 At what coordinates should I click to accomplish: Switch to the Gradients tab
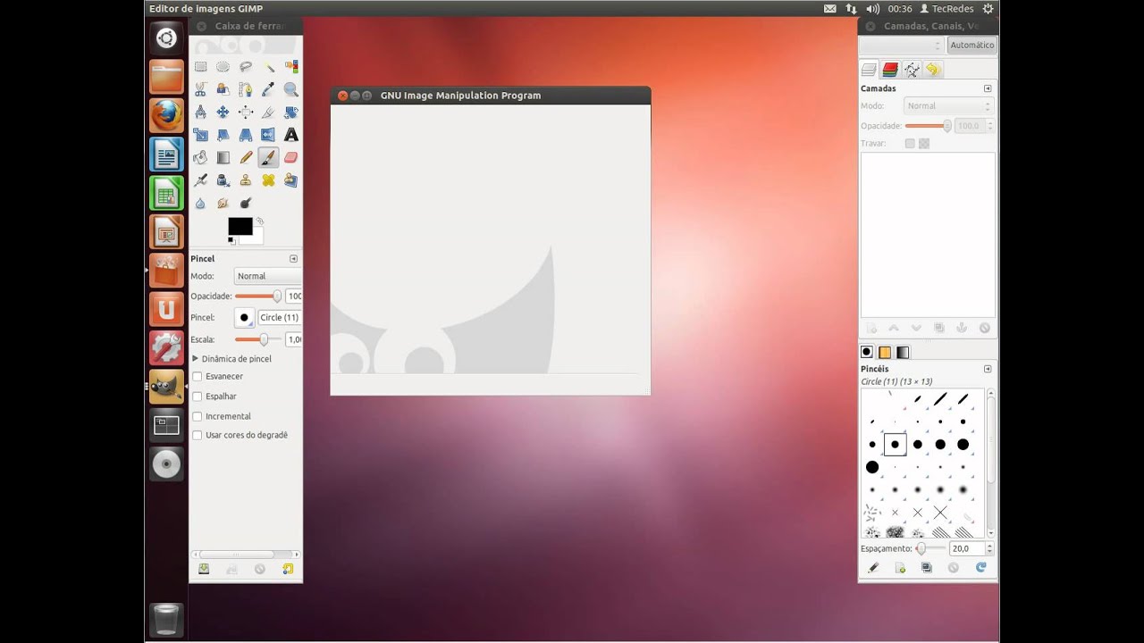tap(903, 352)
